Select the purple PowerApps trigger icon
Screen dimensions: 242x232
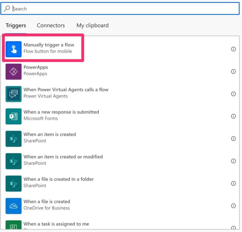click(13, 71)
